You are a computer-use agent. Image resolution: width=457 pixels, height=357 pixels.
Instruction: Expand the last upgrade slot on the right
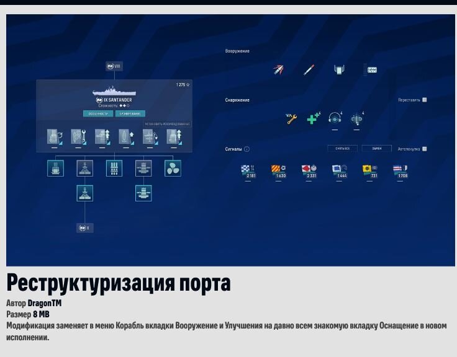click(x=174, y=137)
